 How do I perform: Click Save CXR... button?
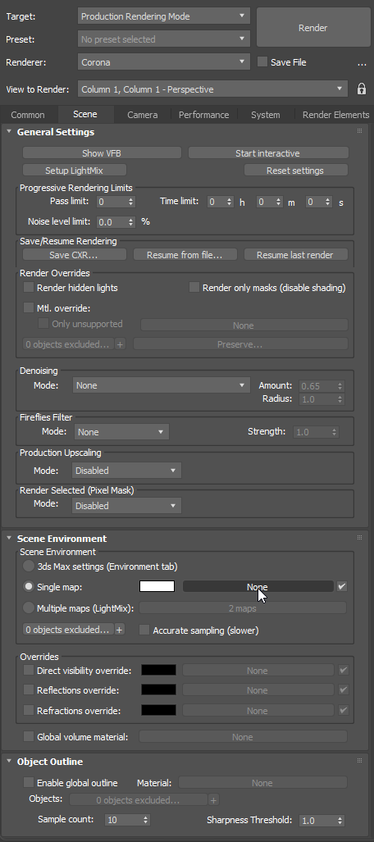tap(74, 254)
